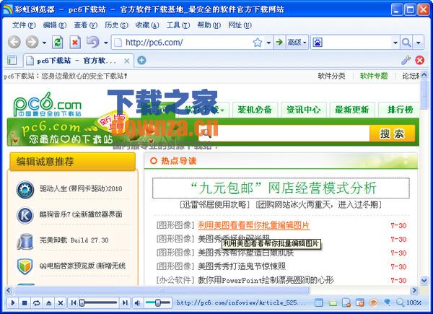Open the search button options dropdown arrow
This screenshot has height=314, width=433.
[x=419, y=43]
